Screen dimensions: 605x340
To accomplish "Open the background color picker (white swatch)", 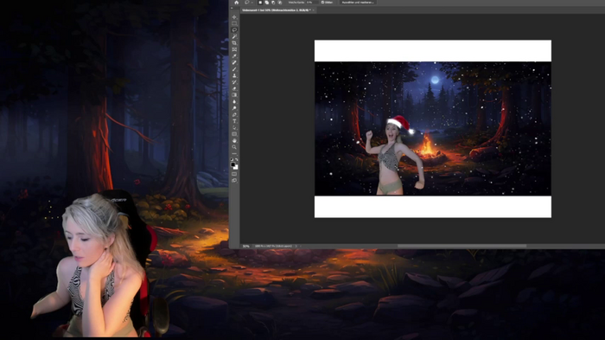I will [x=237, y=168].
